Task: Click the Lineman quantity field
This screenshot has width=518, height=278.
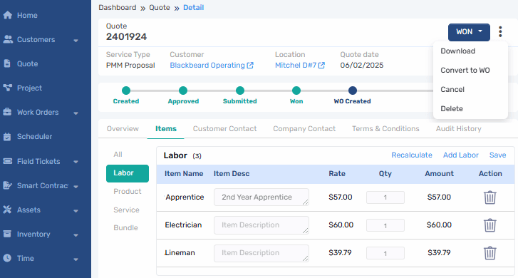Action: coord(385,253)
